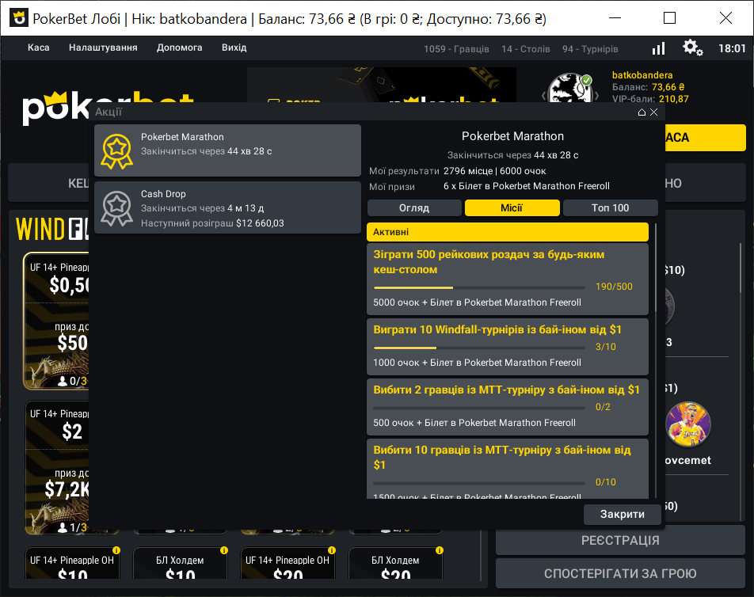Open the Каса menu
The width and height of the screenshot is (754, 597).
click(39, 48)
